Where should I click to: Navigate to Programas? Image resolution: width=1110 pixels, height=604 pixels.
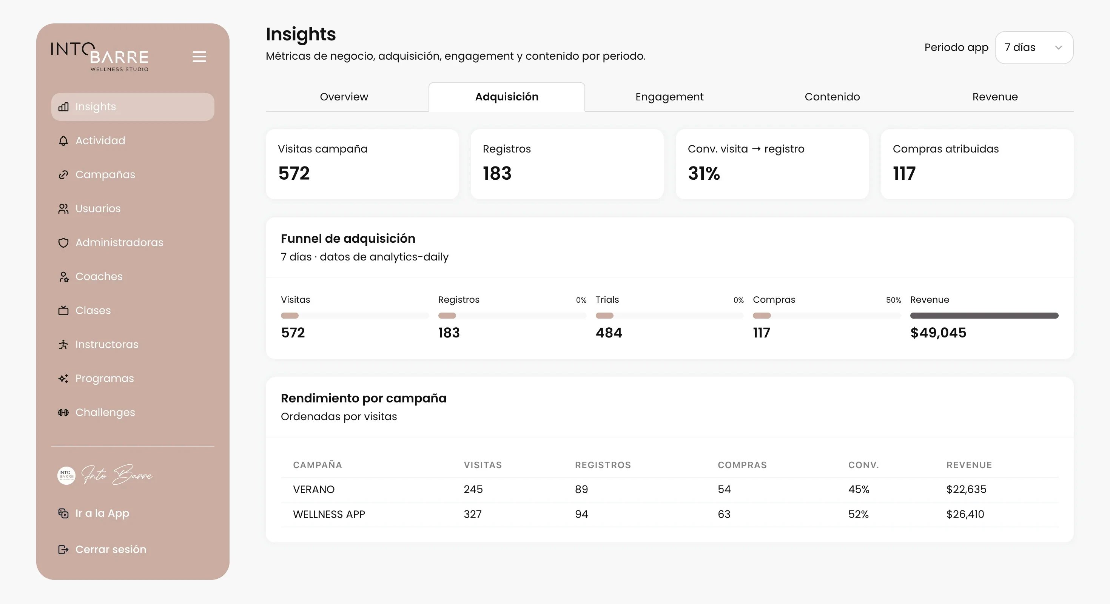[x=133, y=379]
